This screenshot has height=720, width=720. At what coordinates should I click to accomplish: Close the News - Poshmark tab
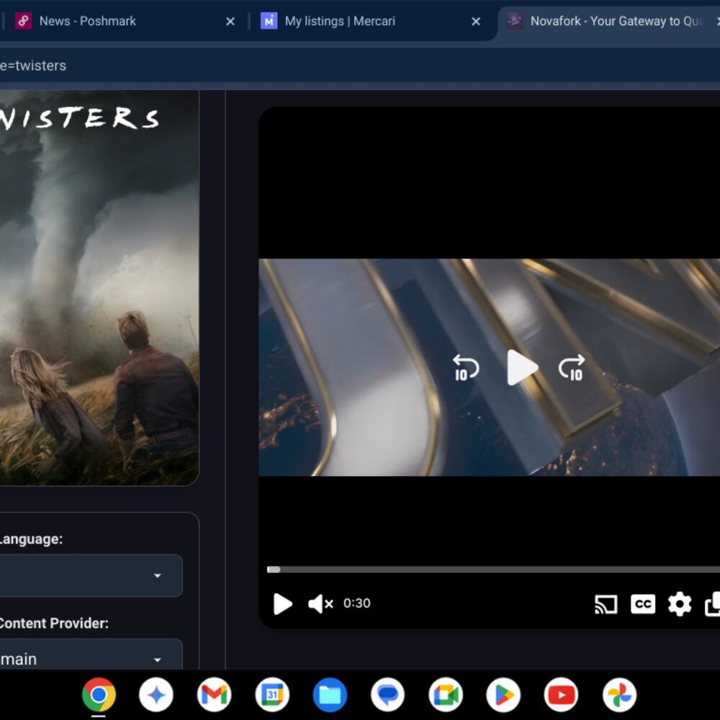coord(230,22)
